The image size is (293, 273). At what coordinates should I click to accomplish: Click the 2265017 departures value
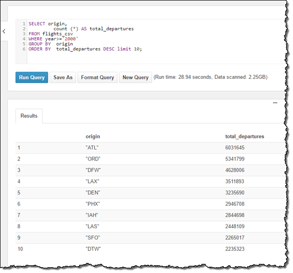coord(235,238)
